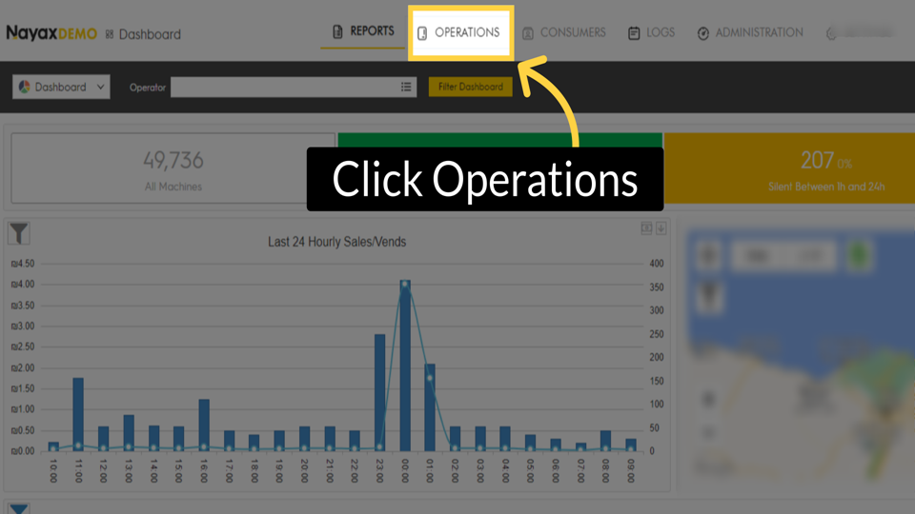This screenshot has width=915, height=514.
Task: Open the Administration menu
Action: (750, 32)
